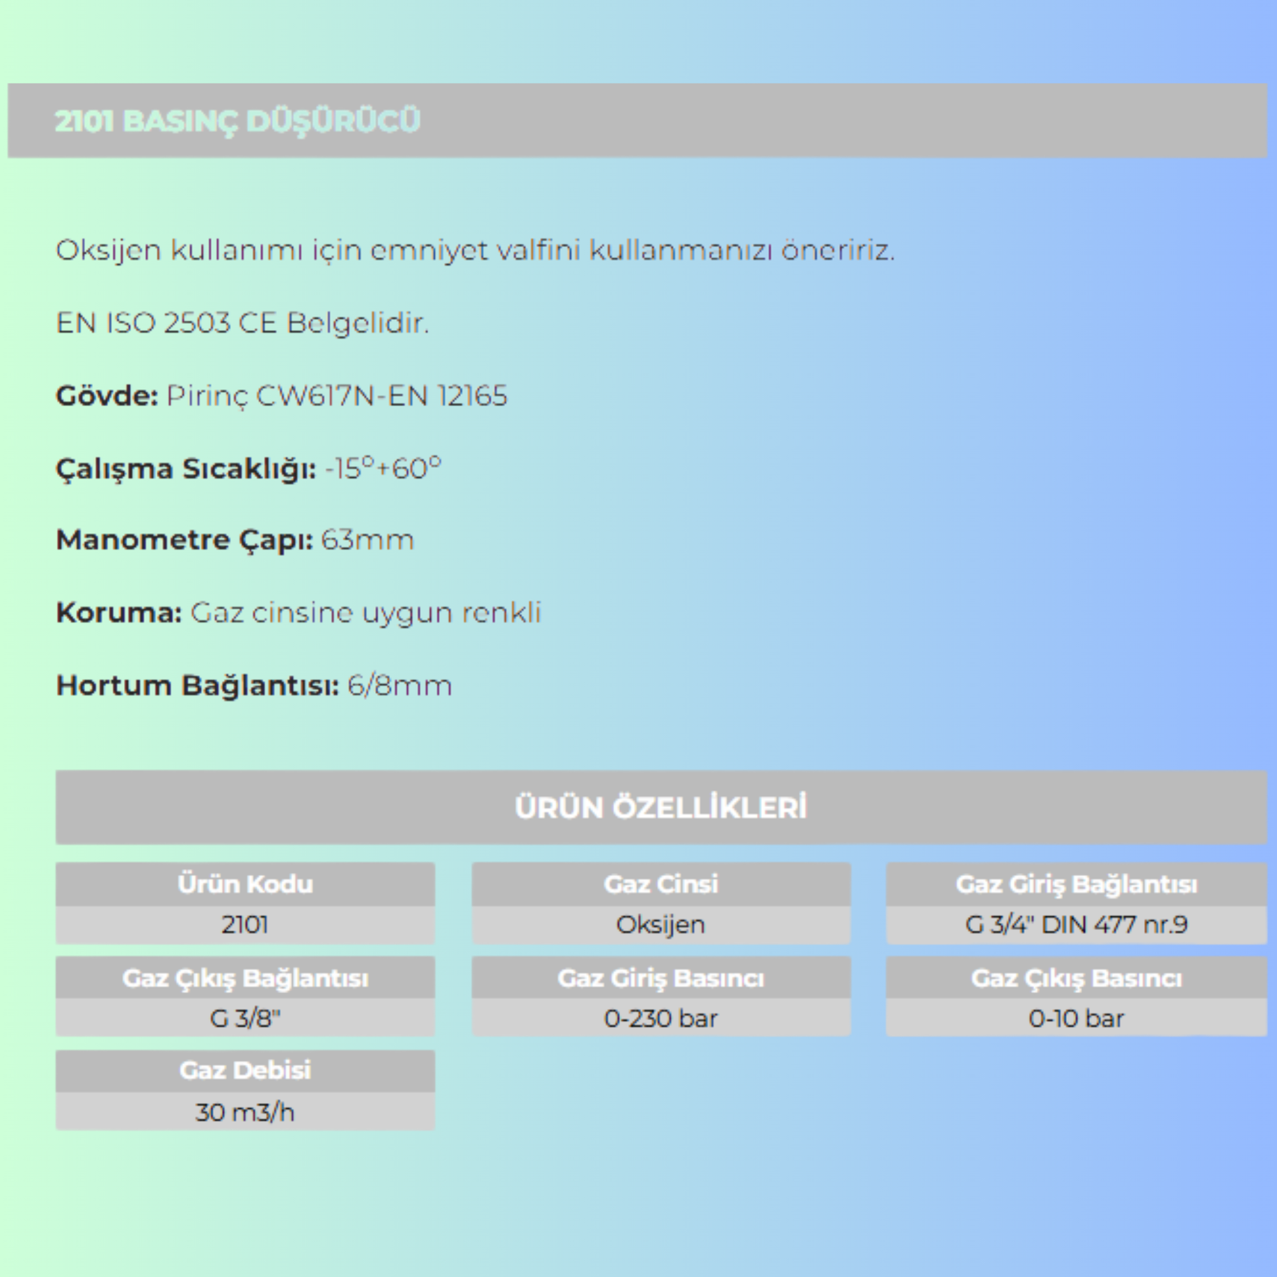Select the 2101 product code value
Screen dimensions: 1277x1277
click(x=245, y=924)
